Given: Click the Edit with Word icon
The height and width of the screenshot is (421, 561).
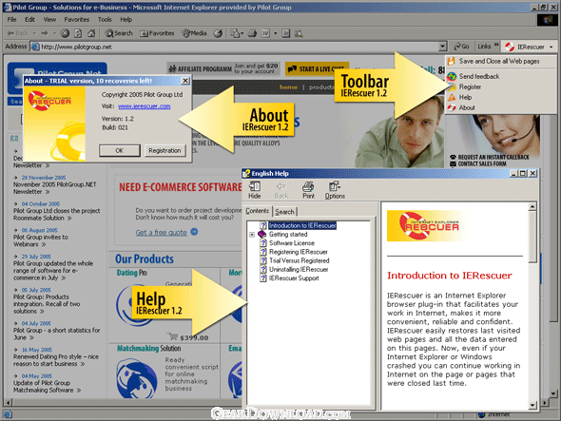Looking at the screenshot, I should pos(265,33).
